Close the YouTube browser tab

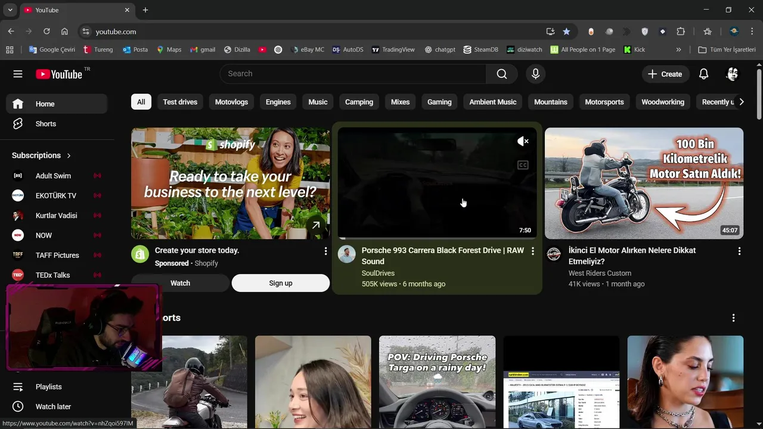click(127, 10)
